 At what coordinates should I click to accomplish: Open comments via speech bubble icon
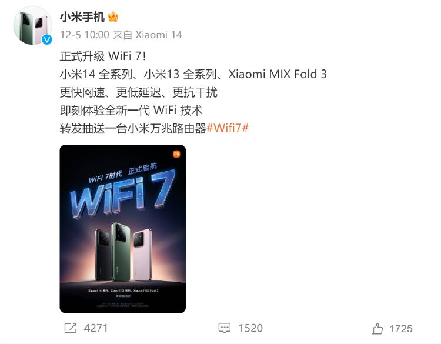225,328
